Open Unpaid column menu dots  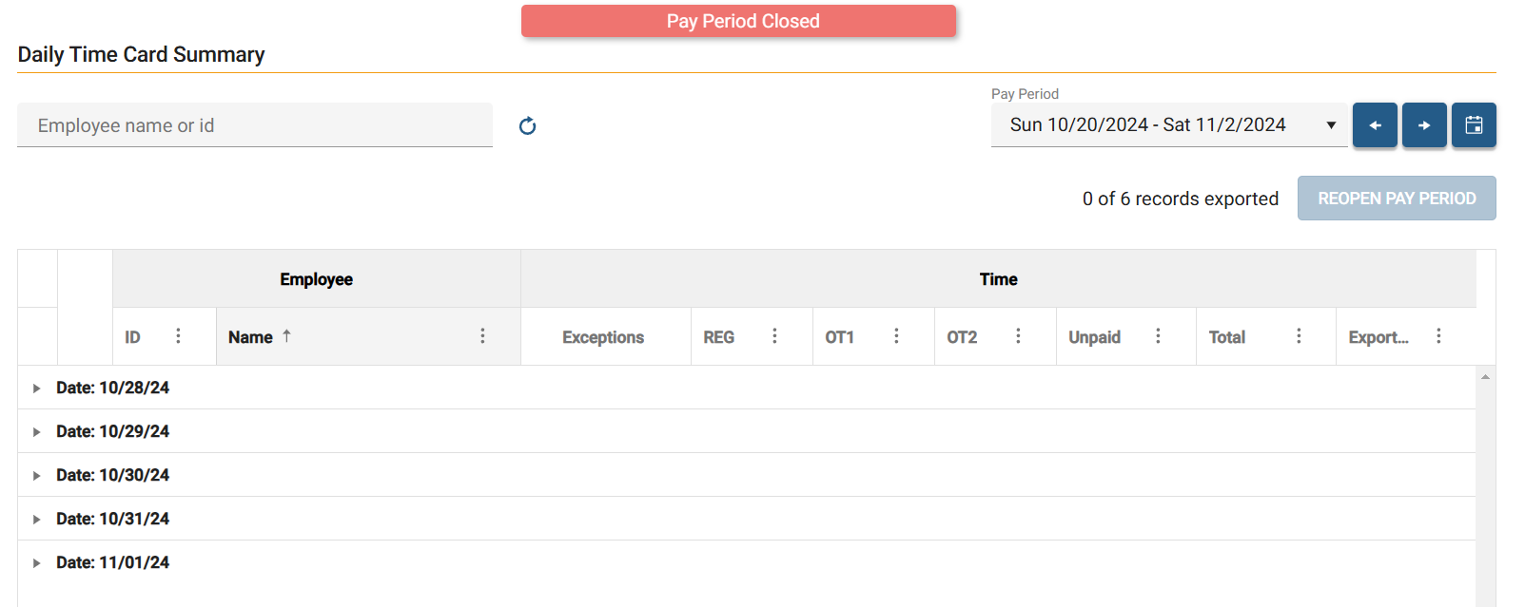tap(1158, 336)
